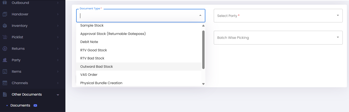Open the Batch Wise Picking dropdown
Image resolution: width=349 pixels, height=112 pixels.
pos(278,38)
